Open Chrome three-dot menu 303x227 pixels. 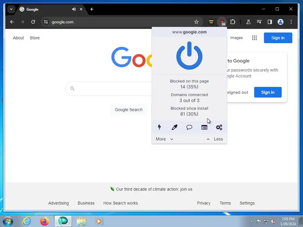(291, 22)
